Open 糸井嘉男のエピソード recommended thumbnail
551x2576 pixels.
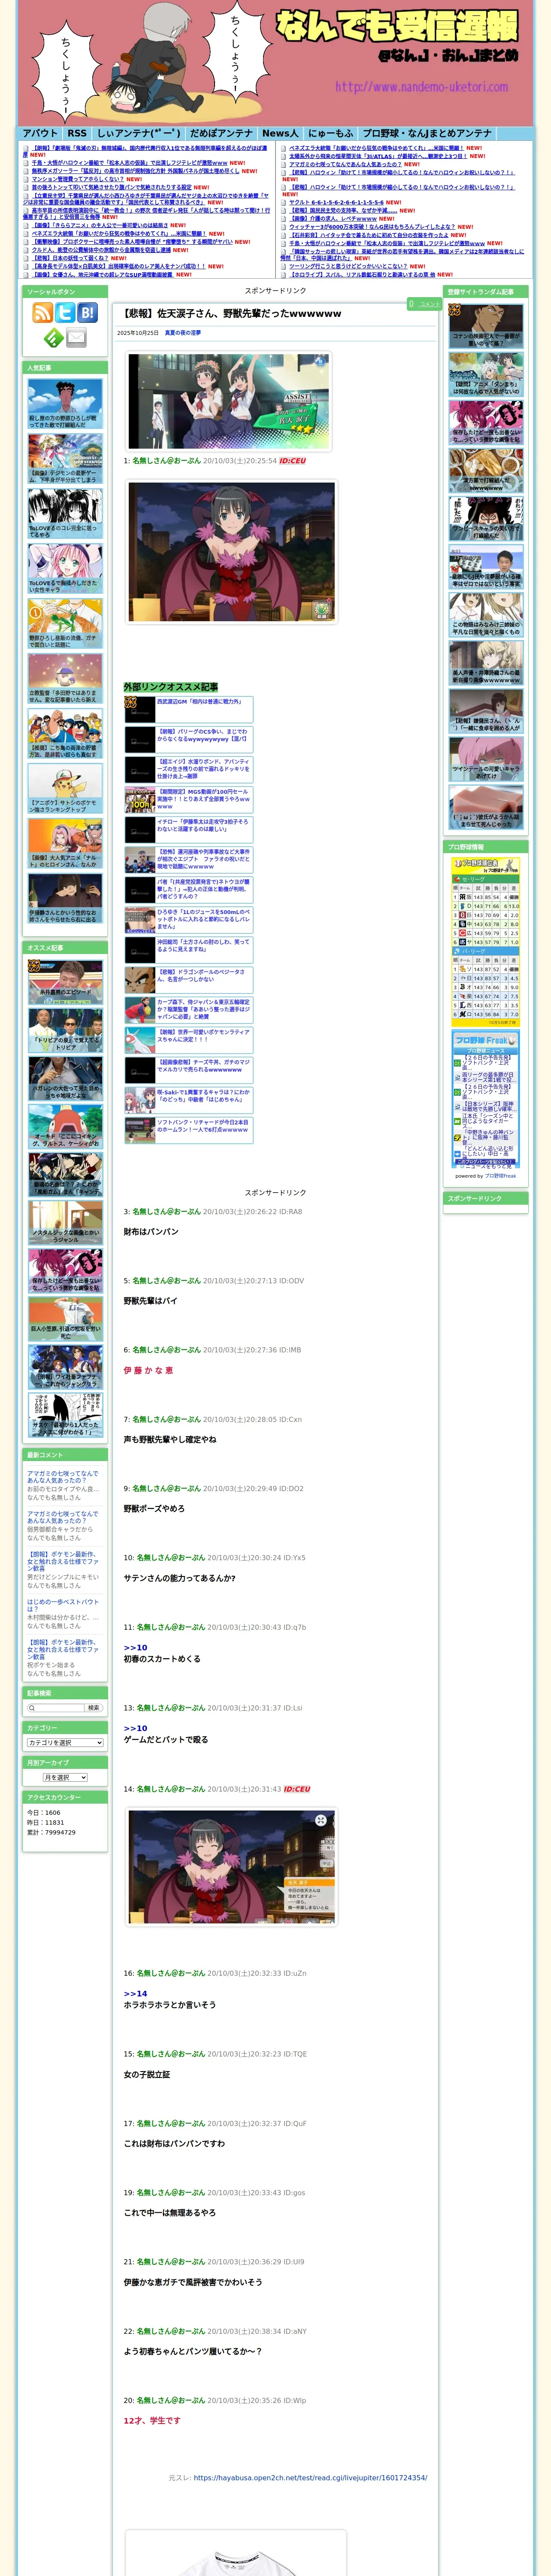[65, 981]
